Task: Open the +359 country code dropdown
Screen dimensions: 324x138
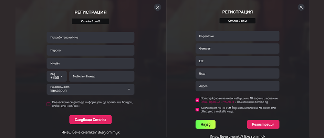Action: click(57, 76)
